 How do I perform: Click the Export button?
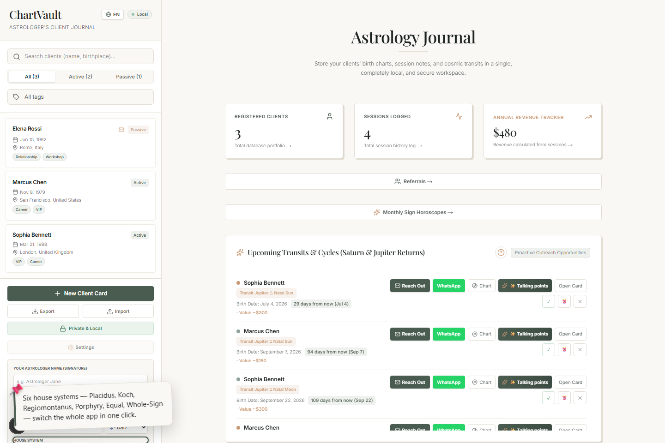point(43,311)
